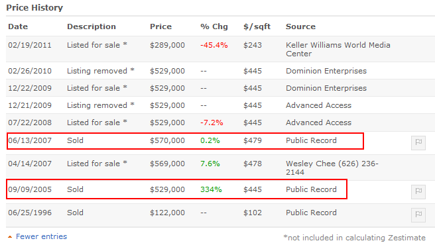Click the Source column header
This screenshot has height=245, width=435.
point(301,26)
